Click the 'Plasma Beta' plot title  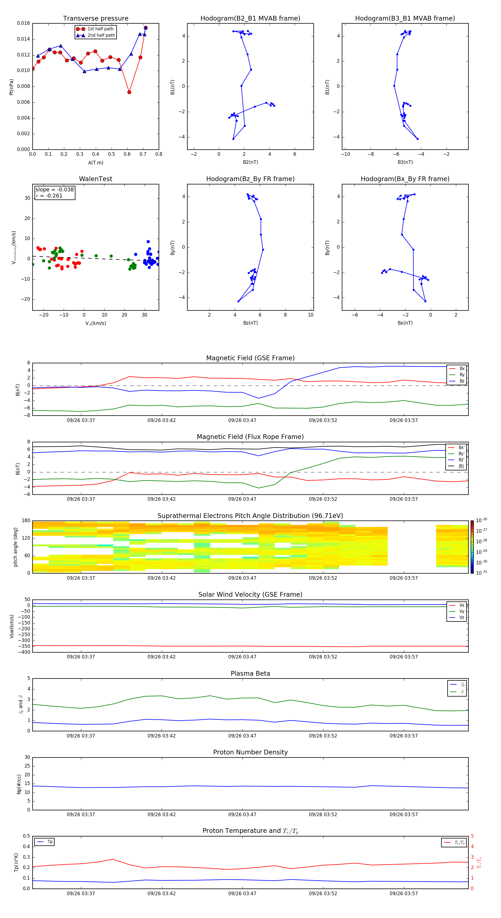point(250,673)
